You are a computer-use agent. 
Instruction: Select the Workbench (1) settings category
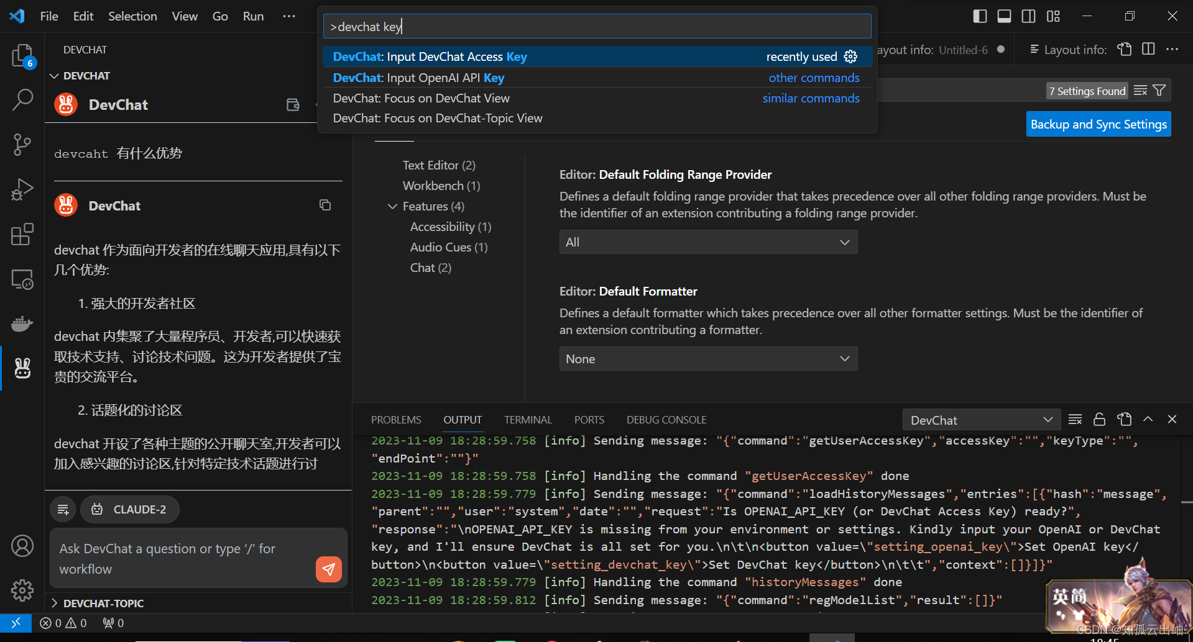coord(441,186)
